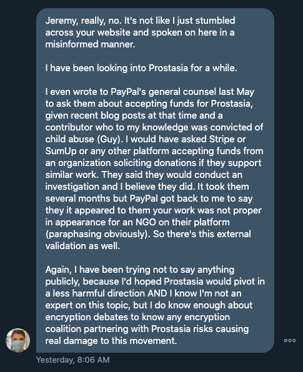303x372 pixels.
Task: Click '(paraphasing obviously)' in the message
Action: click(x=98, y=234)
